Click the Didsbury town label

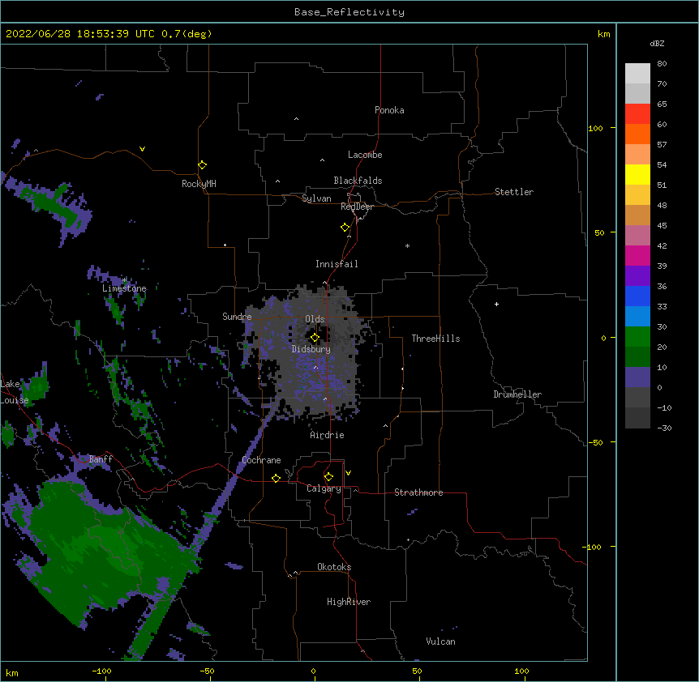tap(311, 349)
